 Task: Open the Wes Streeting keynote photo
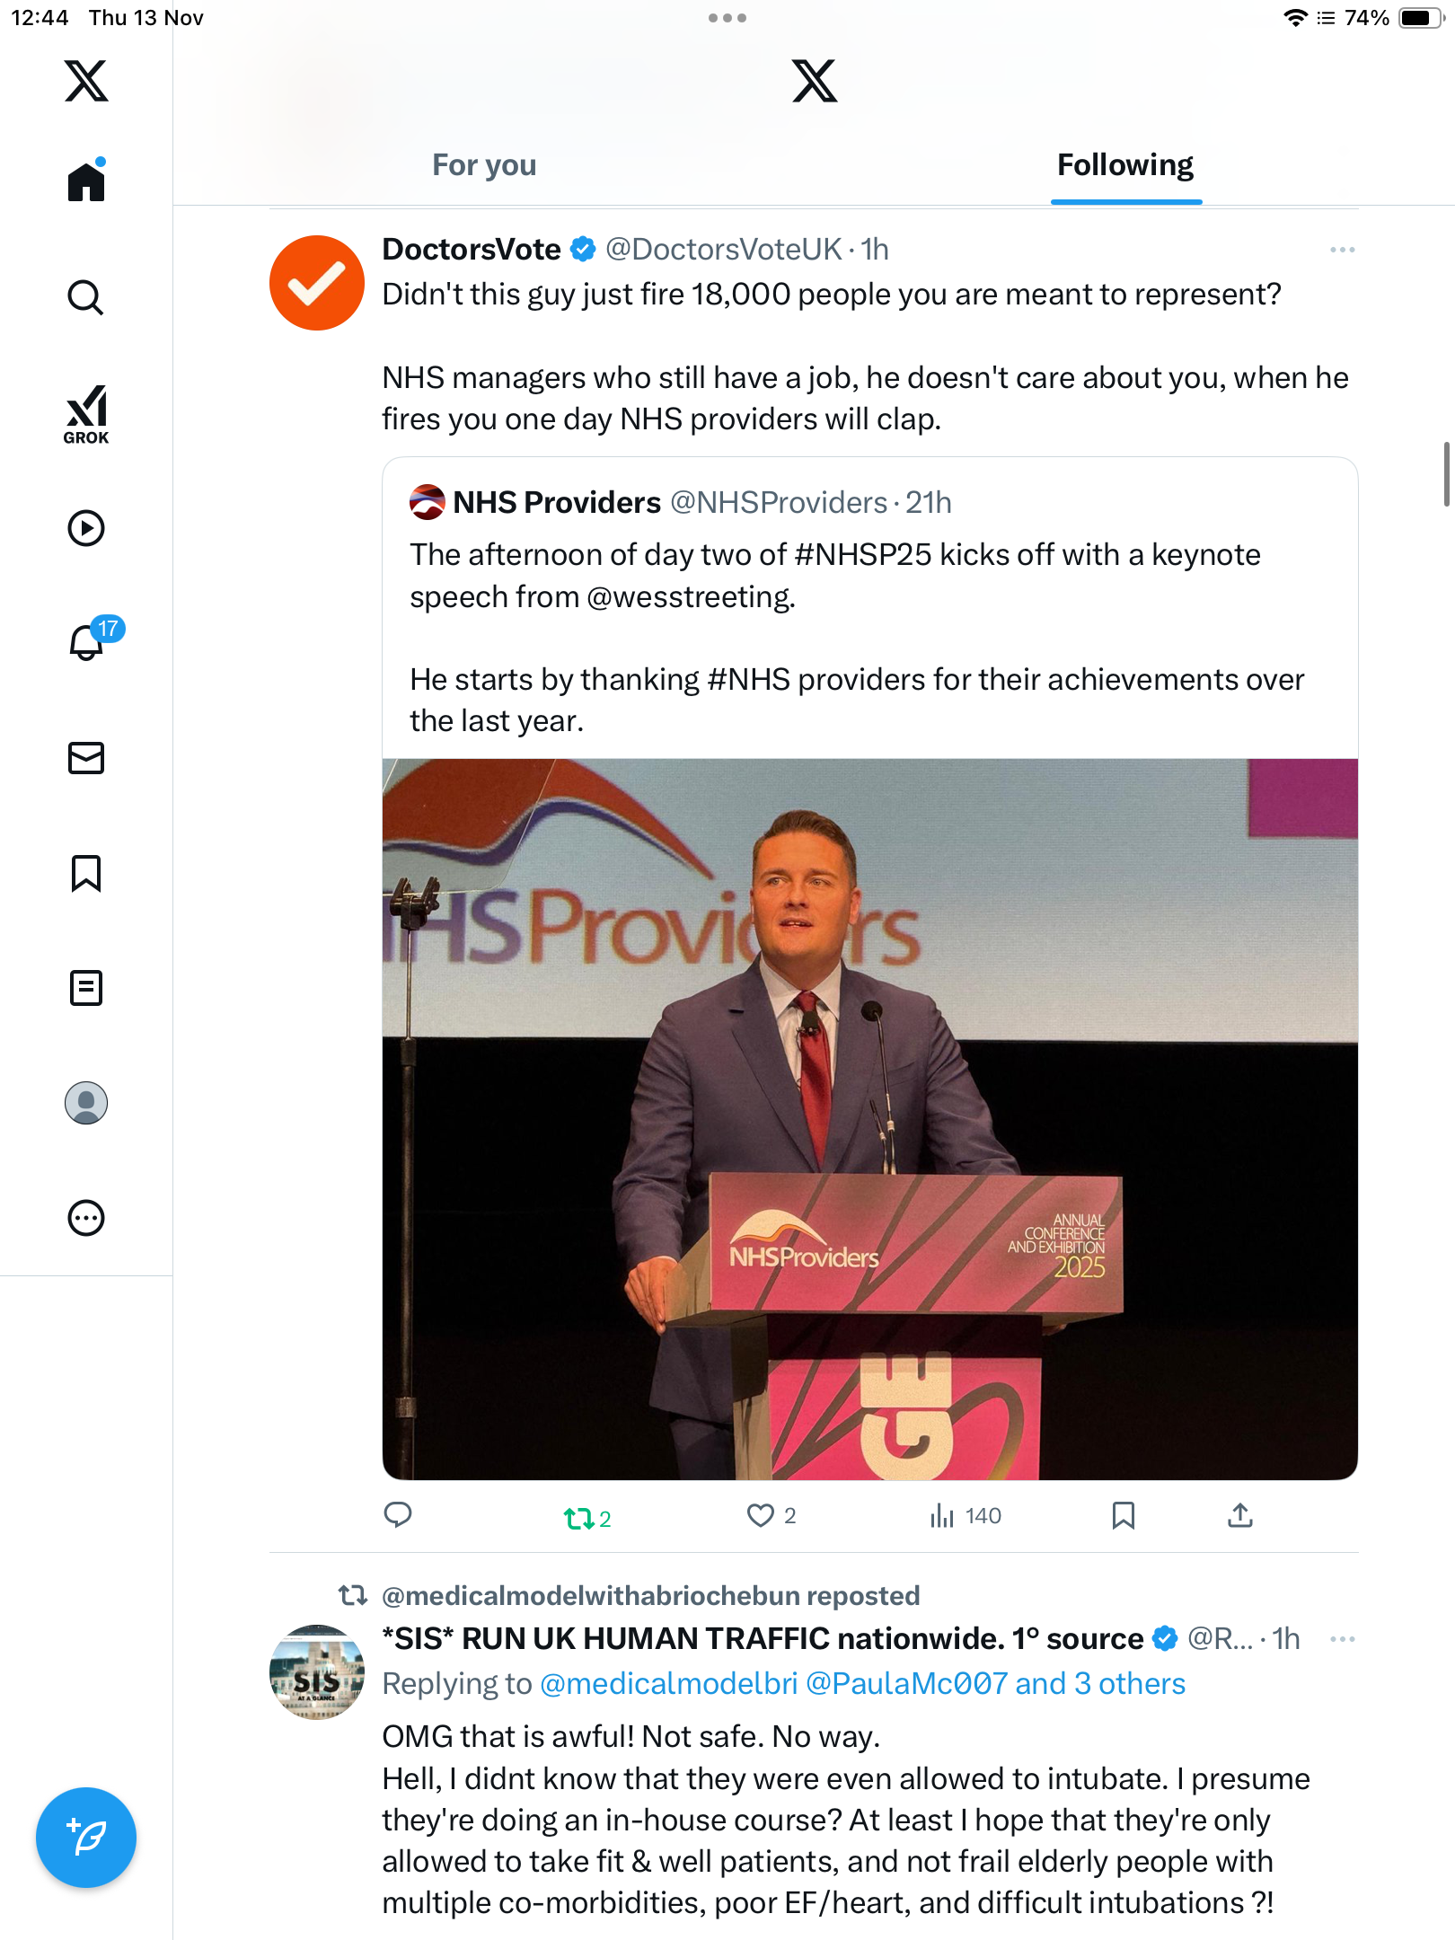pos(869,1118)
